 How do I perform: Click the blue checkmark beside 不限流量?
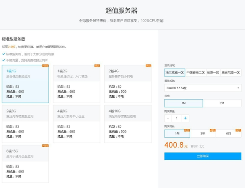coord(4,60)
